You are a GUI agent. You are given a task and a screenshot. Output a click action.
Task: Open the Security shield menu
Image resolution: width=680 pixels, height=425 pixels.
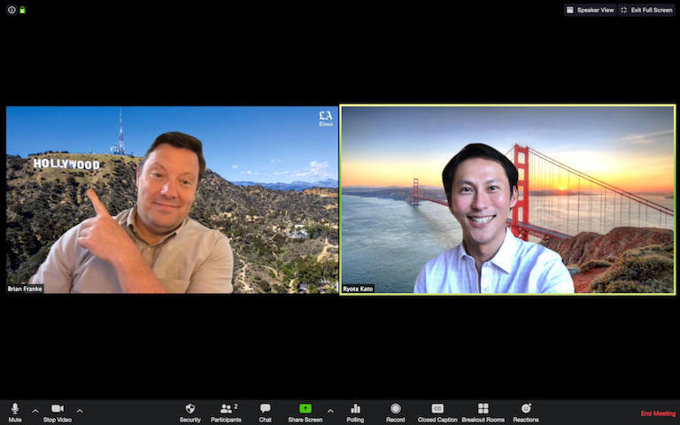click(190, 413)
